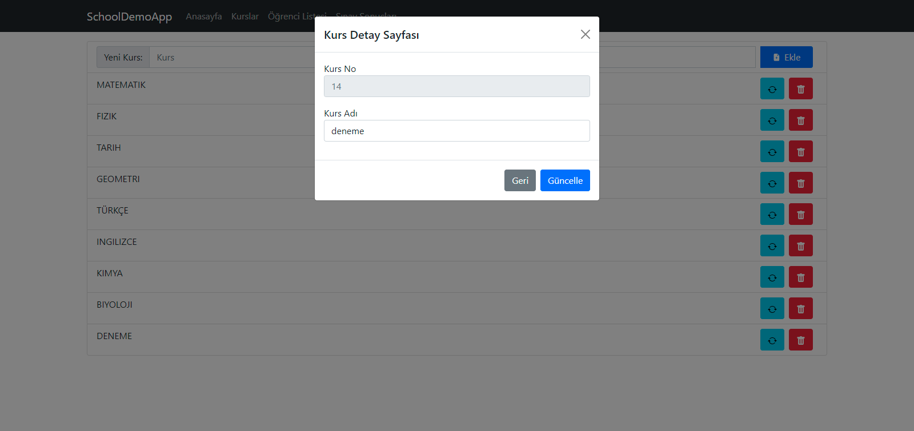Click the Güncelle button
The width and height of the screenshot is (914, 431).
tap(565, 180)
